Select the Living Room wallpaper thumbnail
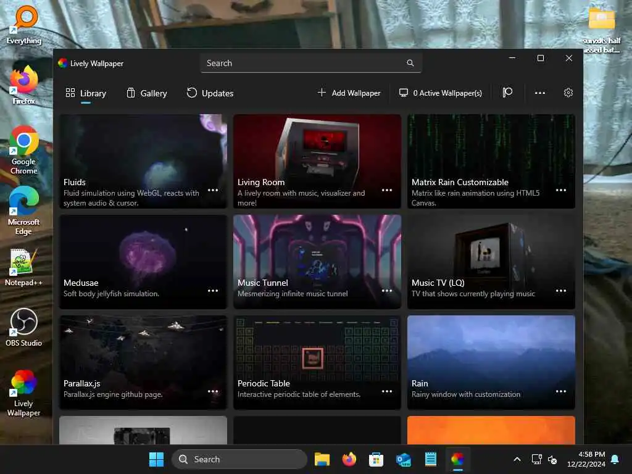 coord(317,161)
